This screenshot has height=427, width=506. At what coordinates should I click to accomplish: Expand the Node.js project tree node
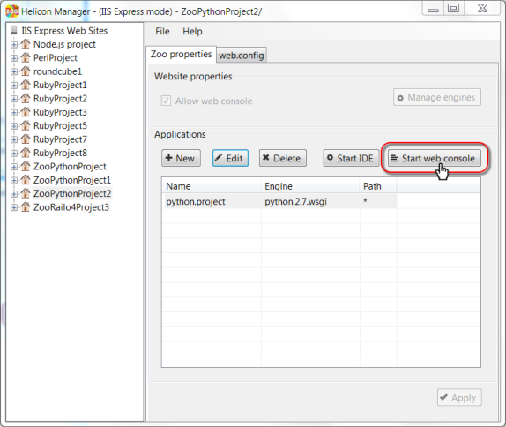[x=13, y=44]
